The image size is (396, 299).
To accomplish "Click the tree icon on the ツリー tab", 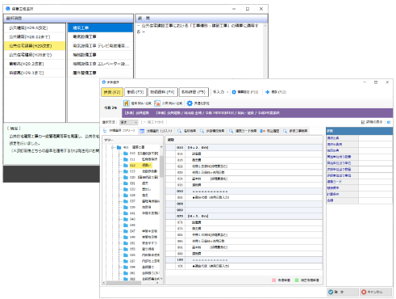I will point(105,131).
